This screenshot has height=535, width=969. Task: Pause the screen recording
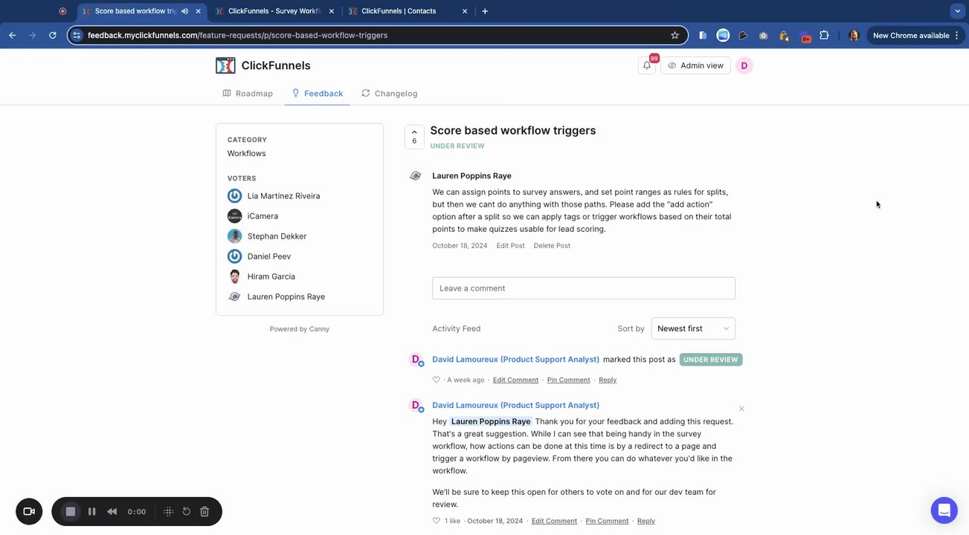[x=92, y=511]
